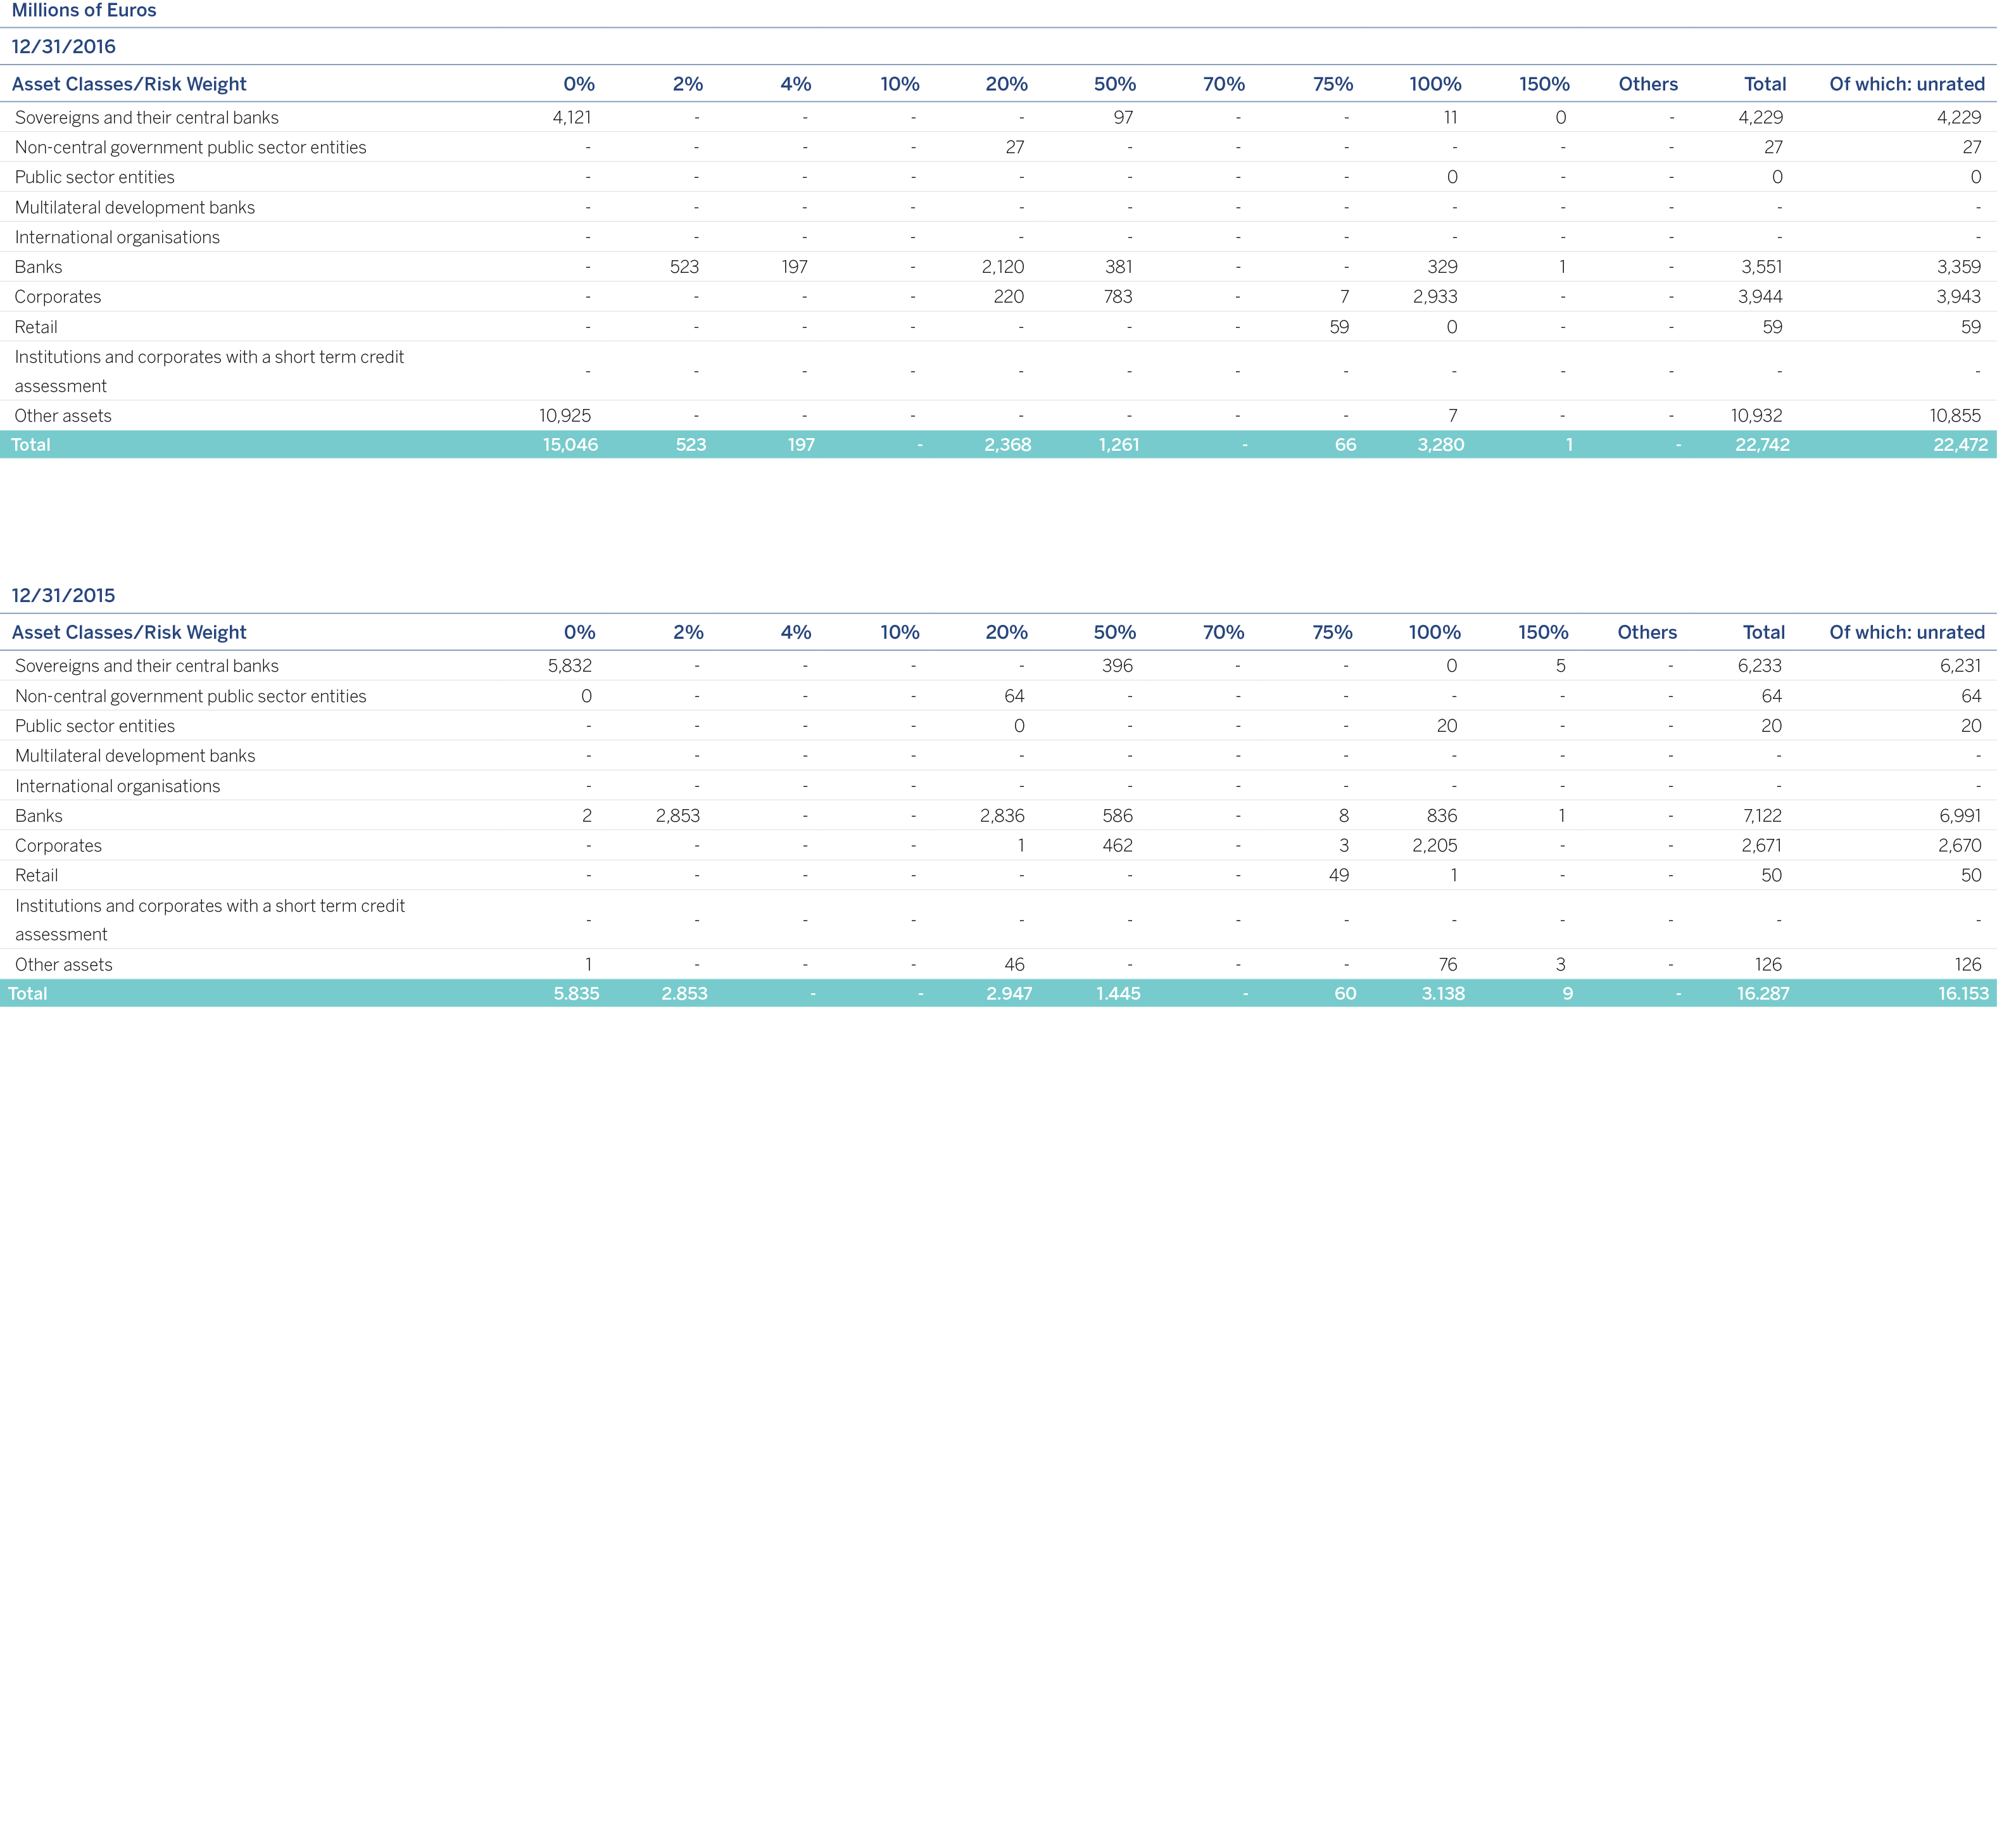This screenshot has width=1997, height=1848.
Task: Select Banks 2015 unrated 6,991
Action: tap(1960, 817)
